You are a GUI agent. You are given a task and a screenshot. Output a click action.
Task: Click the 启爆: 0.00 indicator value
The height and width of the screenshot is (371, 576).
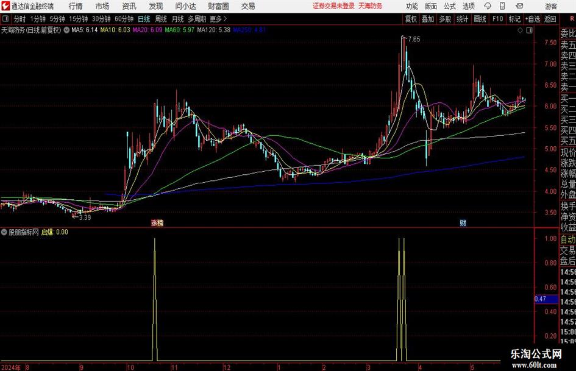click(x=54, y=232)
